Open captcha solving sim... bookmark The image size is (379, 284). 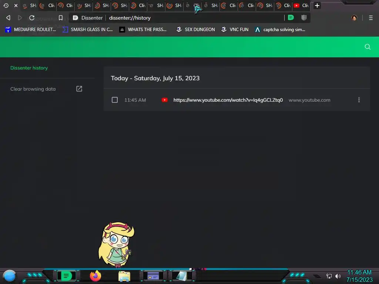pyautogui.click(x=280, y=30)
